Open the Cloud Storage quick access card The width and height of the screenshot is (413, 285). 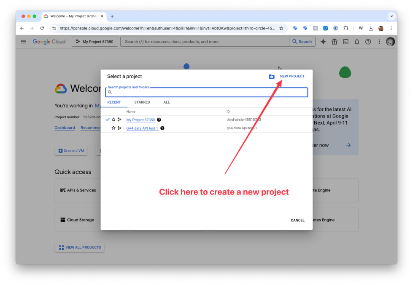(78, 220)
